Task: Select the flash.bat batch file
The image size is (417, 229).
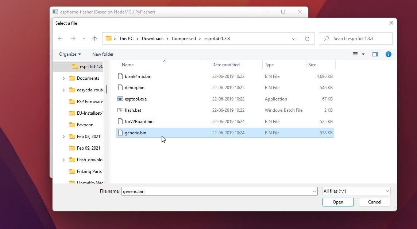Action: point(225,110)
